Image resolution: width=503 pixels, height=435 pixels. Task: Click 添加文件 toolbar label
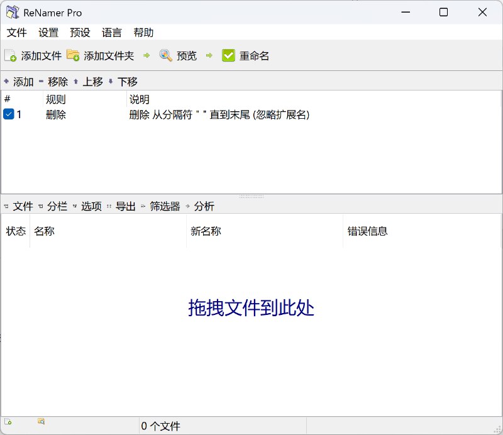[x=41, y=56]
